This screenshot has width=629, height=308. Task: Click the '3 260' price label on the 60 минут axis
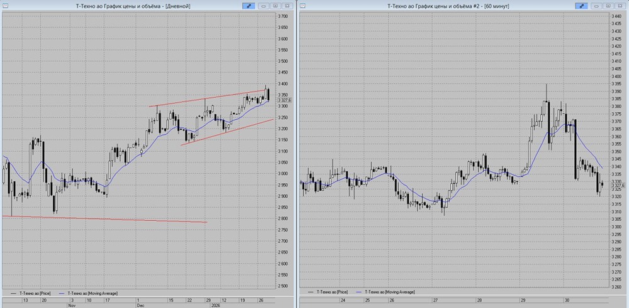click(616, 287)
